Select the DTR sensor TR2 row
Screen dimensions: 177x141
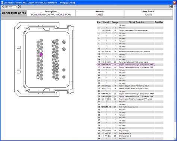tap(130, 67)
